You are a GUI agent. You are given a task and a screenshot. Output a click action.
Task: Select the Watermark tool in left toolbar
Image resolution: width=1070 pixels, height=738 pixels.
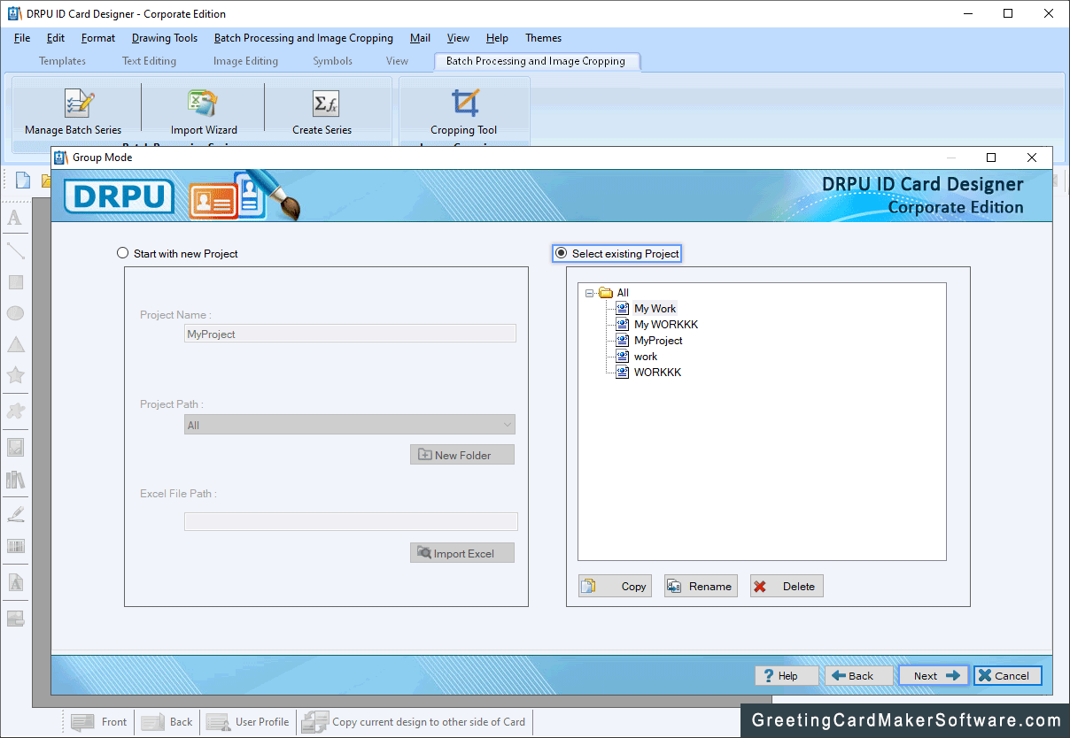click(15, 583)
